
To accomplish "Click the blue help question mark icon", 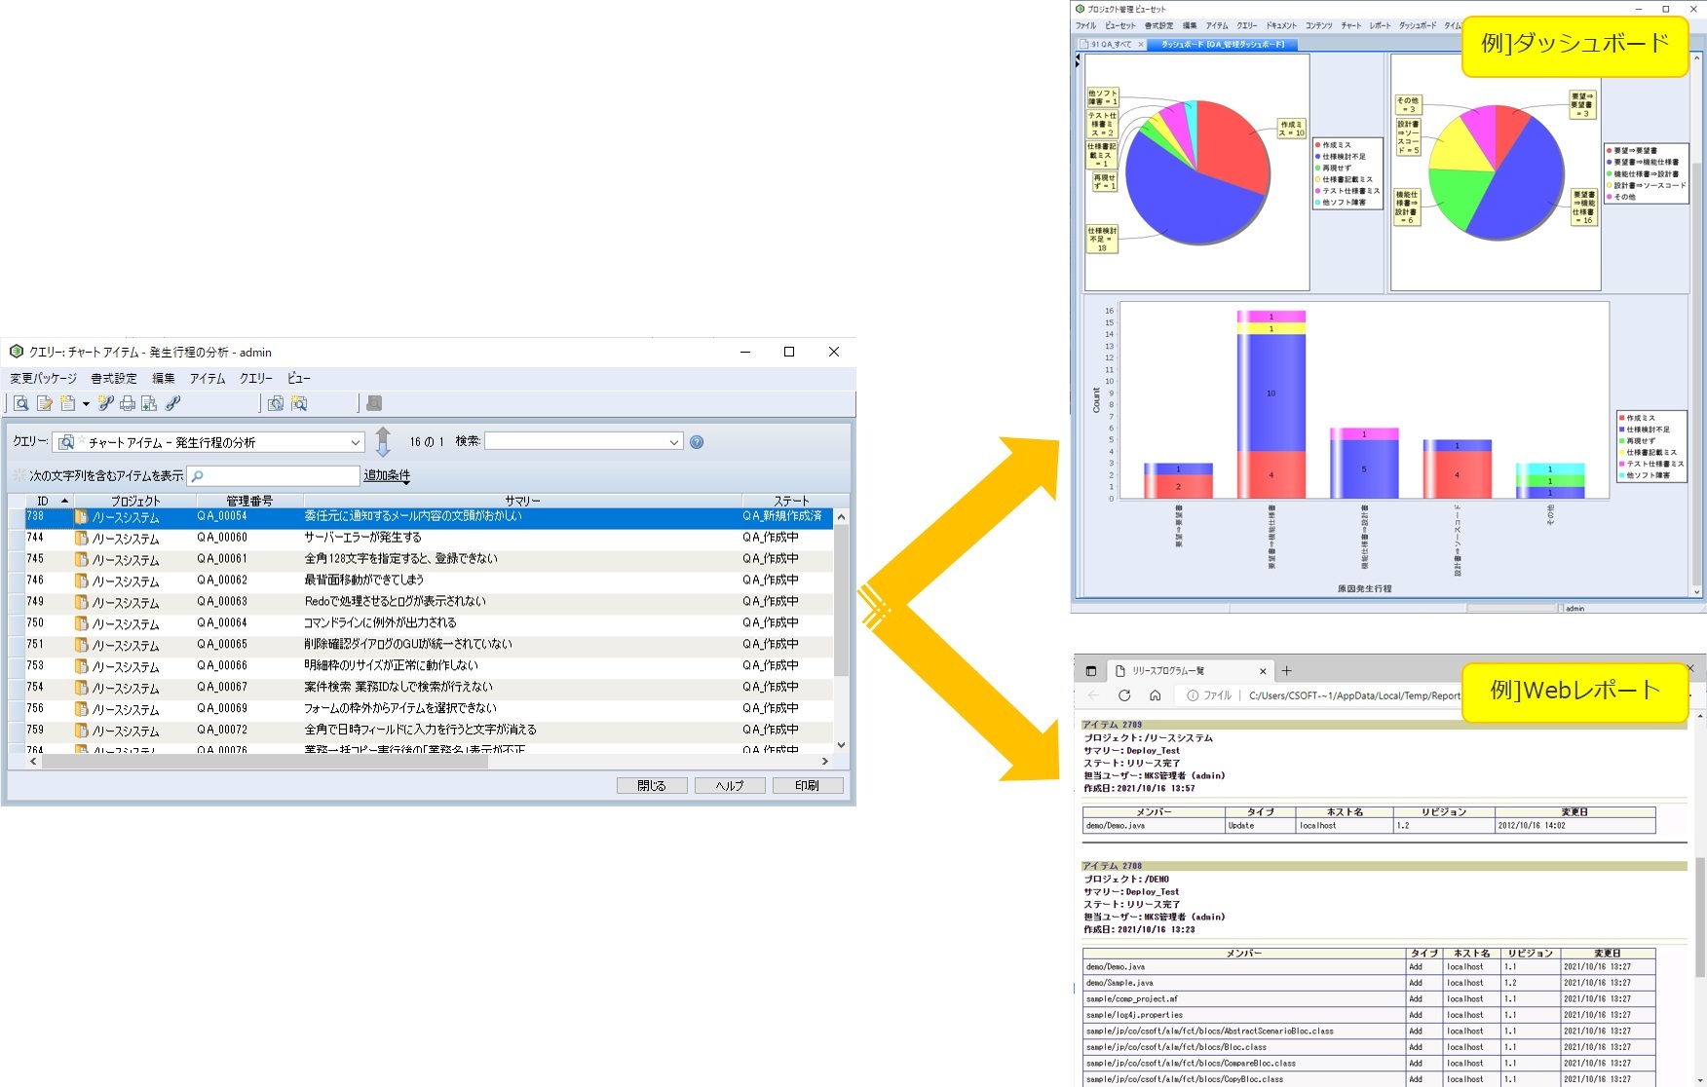I will 697,442.
